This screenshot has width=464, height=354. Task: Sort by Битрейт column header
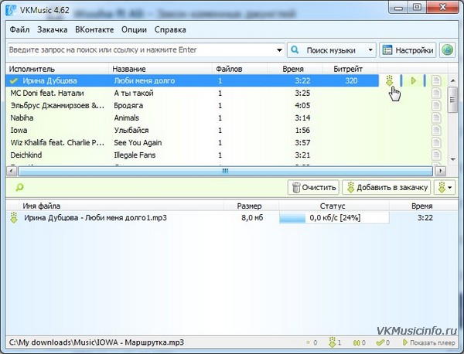coord(350,69)
